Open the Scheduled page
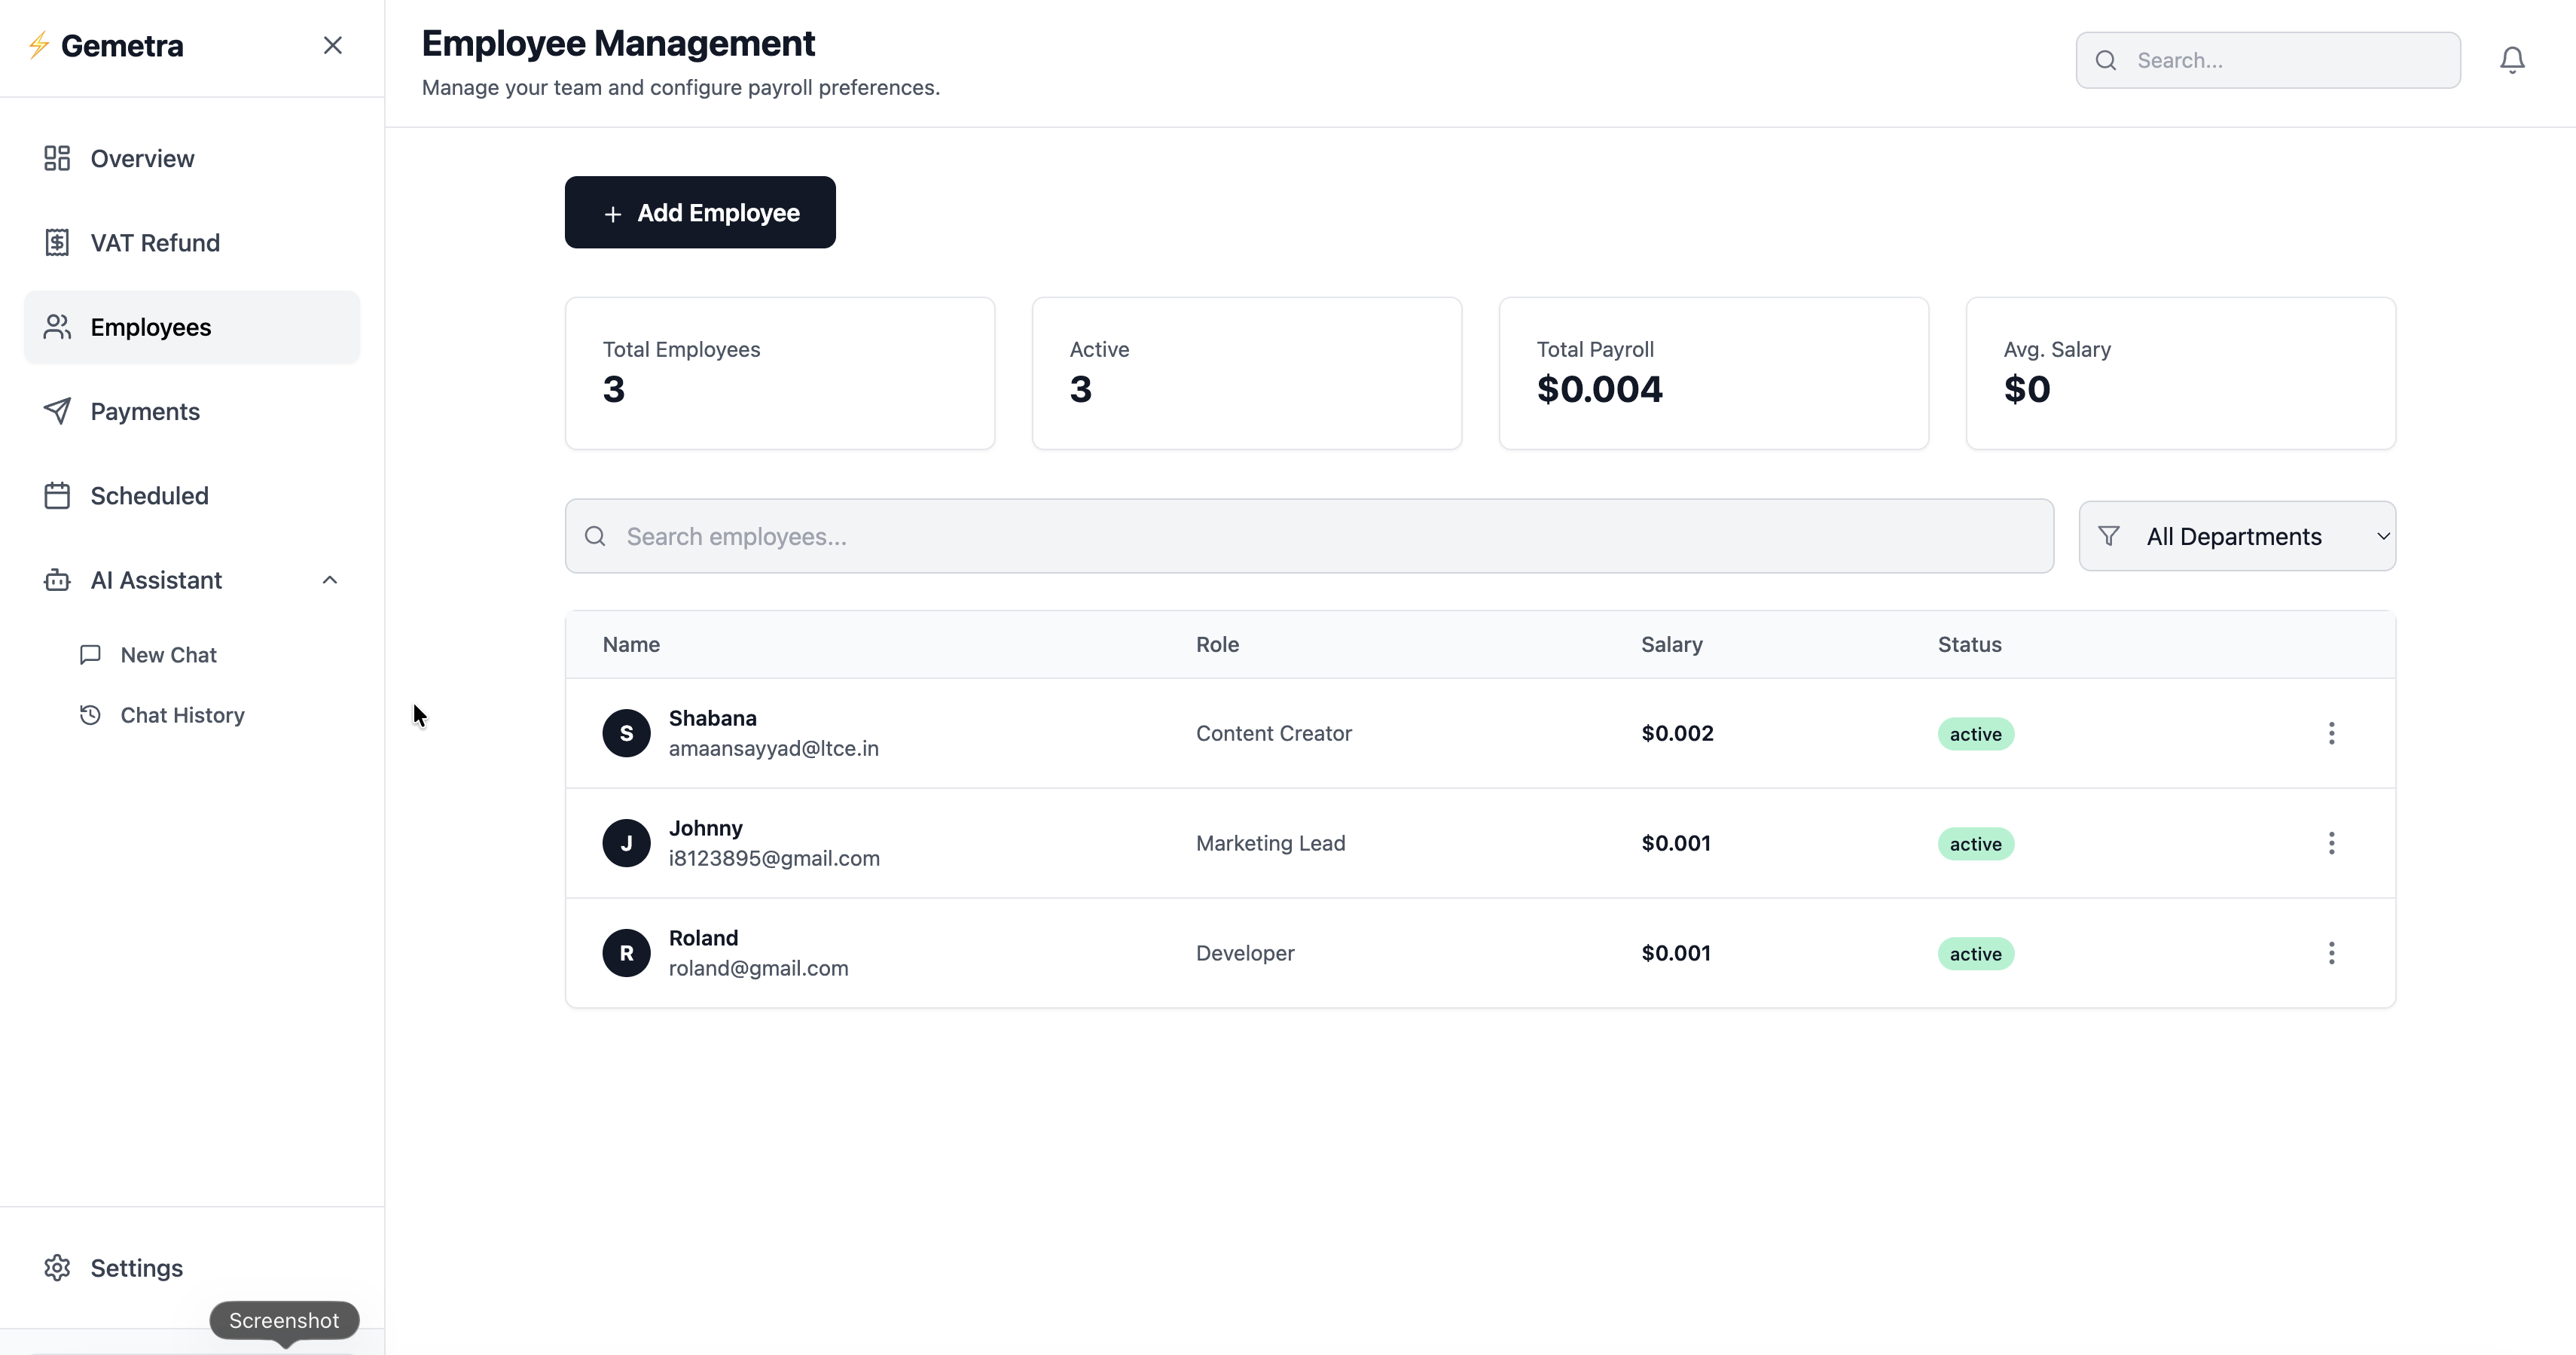Image resolution: width=2576 pixels, height=1355 pixels. coord(149,495)
